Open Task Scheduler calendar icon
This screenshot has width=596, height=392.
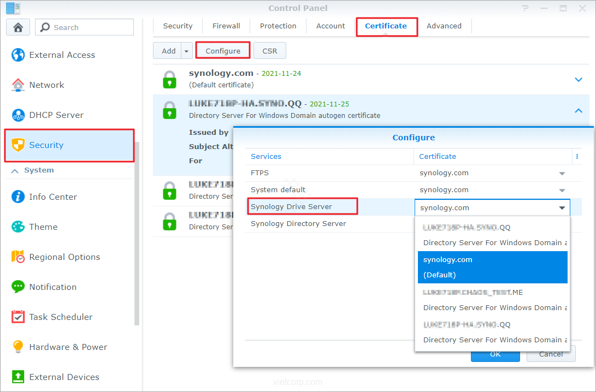(x=18, y=317)
